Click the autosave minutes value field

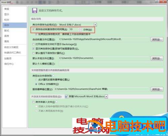click(74, 29)
